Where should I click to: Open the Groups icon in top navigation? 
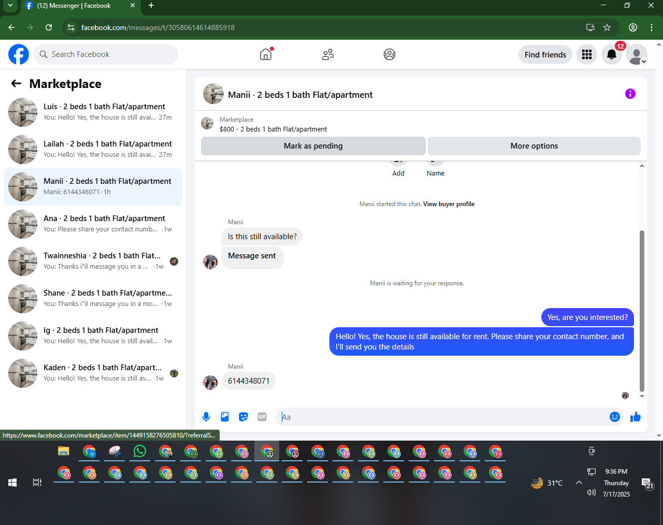coord(390,54)
